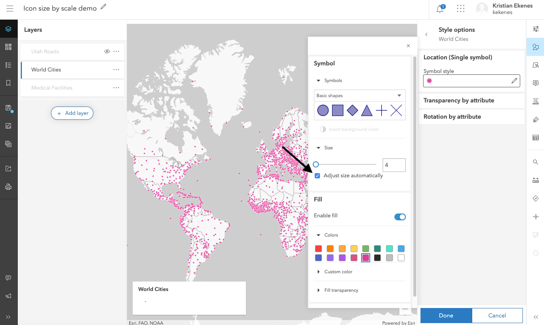Open the Basemap gallery icon in left toolbar

[8, 47]
